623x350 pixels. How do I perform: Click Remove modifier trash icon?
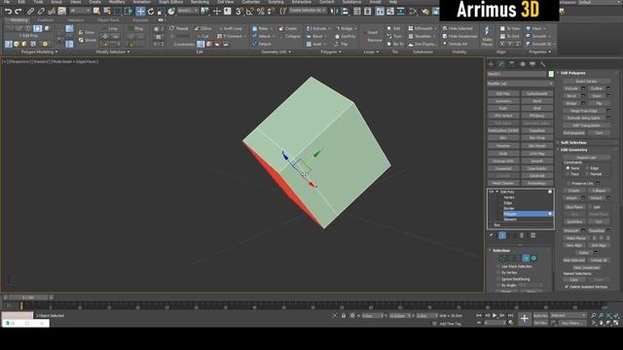(522, 235)
